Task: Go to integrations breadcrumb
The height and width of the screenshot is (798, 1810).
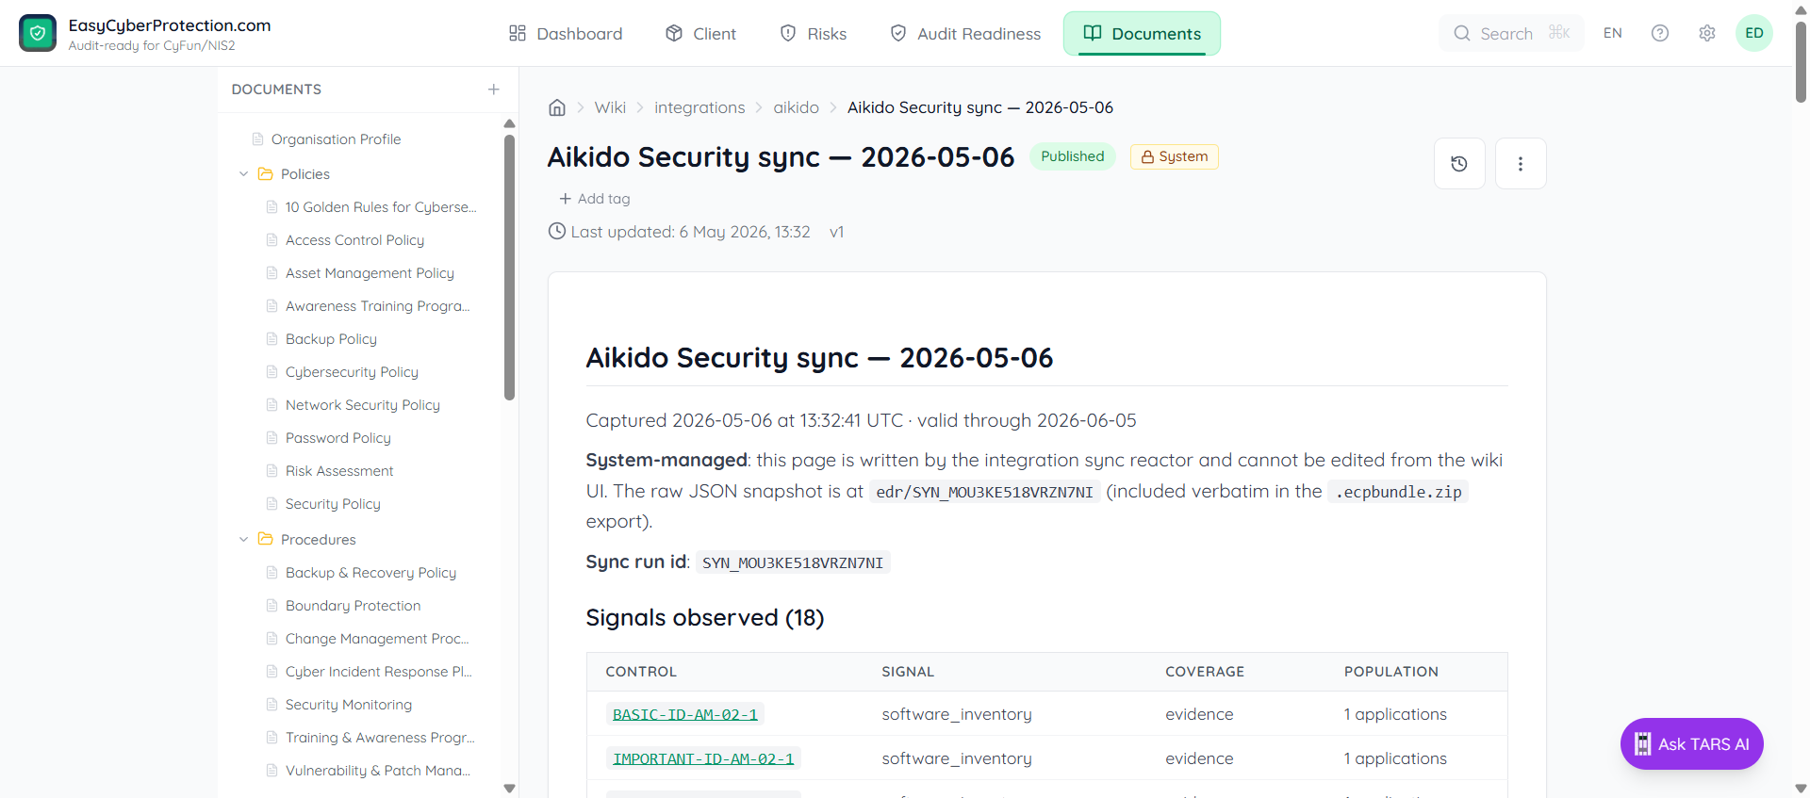Action: (x=699, y=107)
